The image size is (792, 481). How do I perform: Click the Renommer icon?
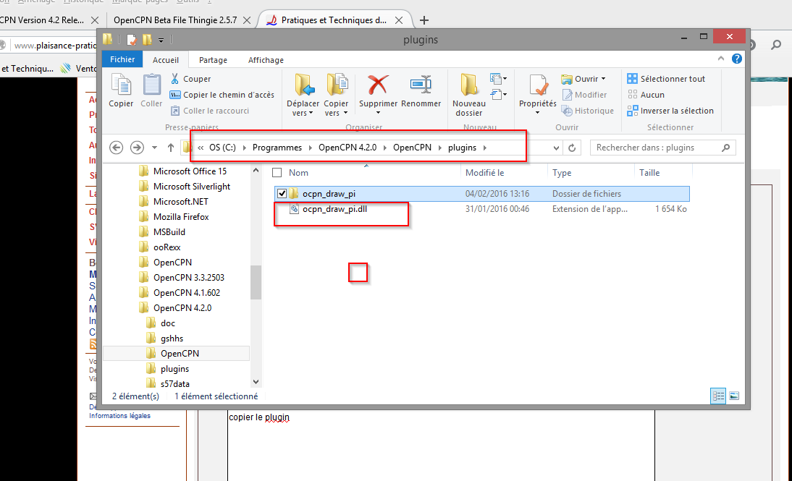click(421, 85)
